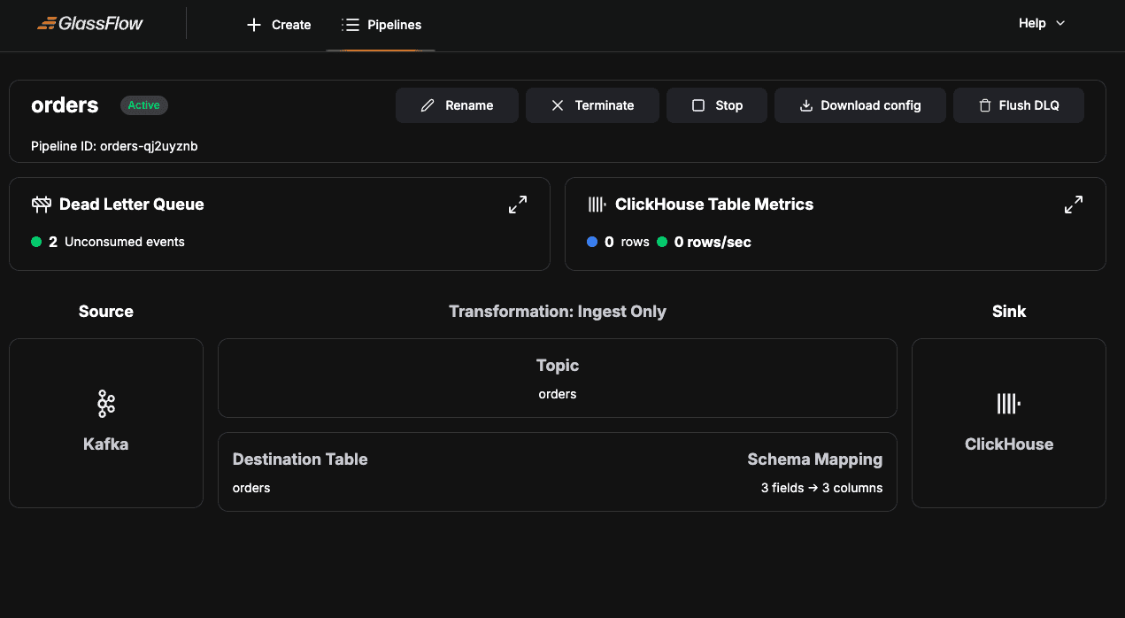Click the trash icon on Flush DLQ

tap(984, 104)
